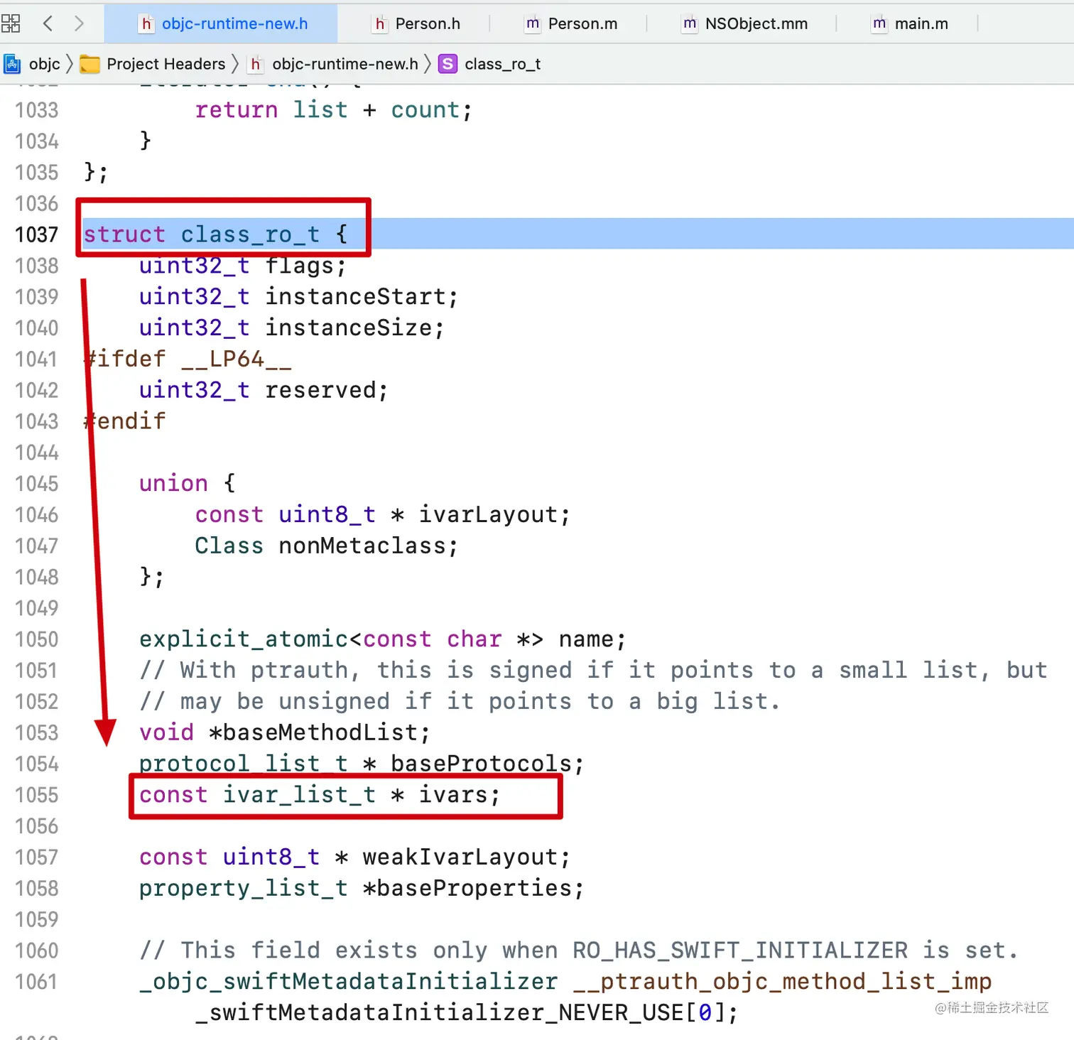Image resolution: width=1074 pixels, height=1040 pixels.
Task: Open the related items grid menu icon
Action: 11,23
